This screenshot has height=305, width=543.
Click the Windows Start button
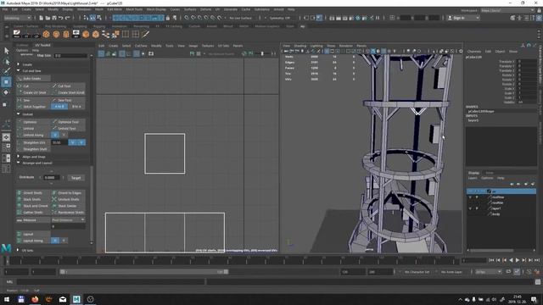click(x=7, y=299)
